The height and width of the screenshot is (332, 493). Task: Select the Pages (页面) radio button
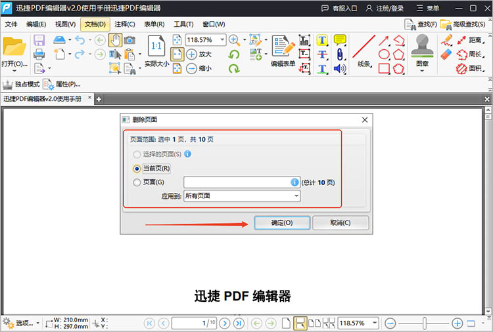pyautogui.click(x=137, y=182)
